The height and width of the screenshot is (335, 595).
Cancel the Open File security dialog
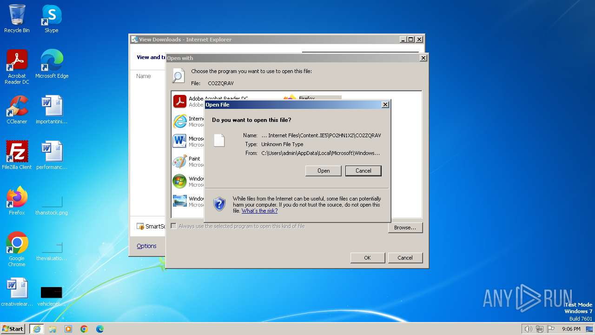click(364, 171)
